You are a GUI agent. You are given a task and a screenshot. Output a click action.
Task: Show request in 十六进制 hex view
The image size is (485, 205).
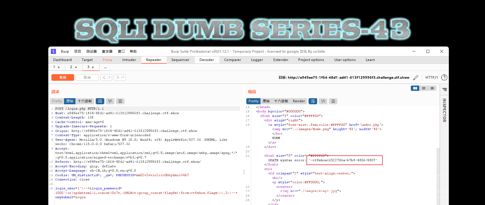click(85, 101)
